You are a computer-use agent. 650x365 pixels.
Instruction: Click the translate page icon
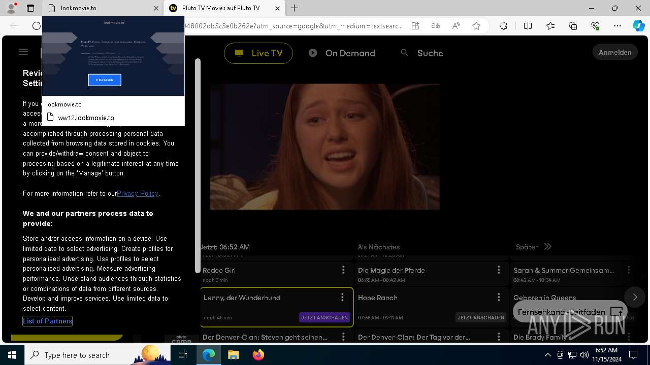pyautogui.click(x=436, y=26)
